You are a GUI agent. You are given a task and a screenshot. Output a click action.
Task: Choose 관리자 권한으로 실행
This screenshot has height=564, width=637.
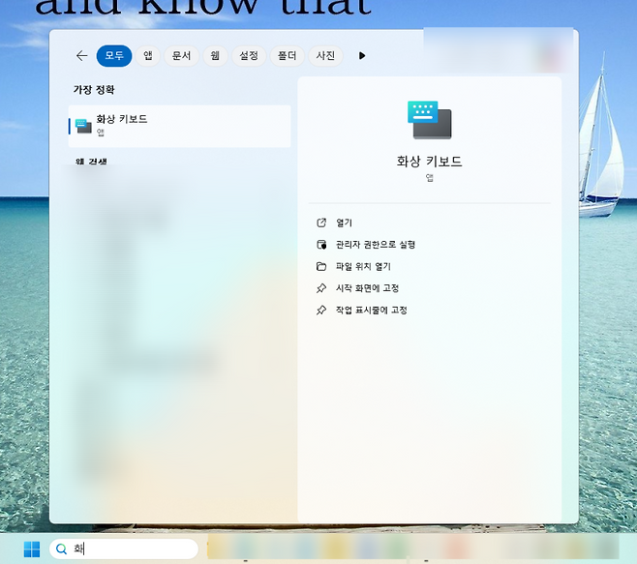coord(375,245)
